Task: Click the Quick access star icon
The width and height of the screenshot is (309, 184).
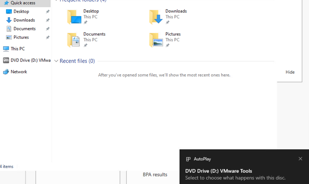Action: pyautogui.click(x=6, y=3)
